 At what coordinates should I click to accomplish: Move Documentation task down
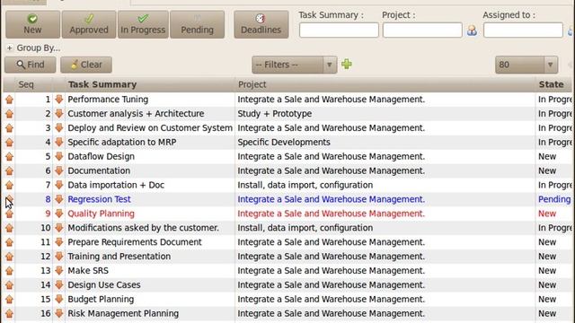tap(59, 171)
